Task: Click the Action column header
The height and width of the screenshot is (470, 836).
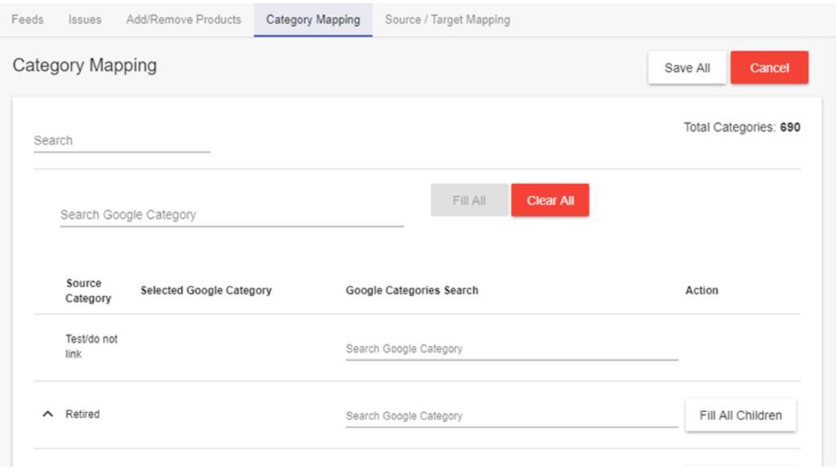Action: 701,290
